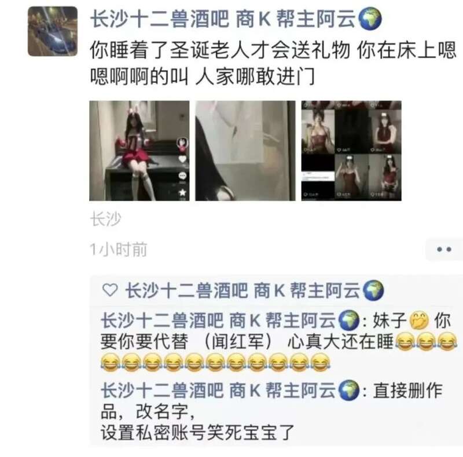Tap the comment bubble icon inside the first photo

(182, 176)
